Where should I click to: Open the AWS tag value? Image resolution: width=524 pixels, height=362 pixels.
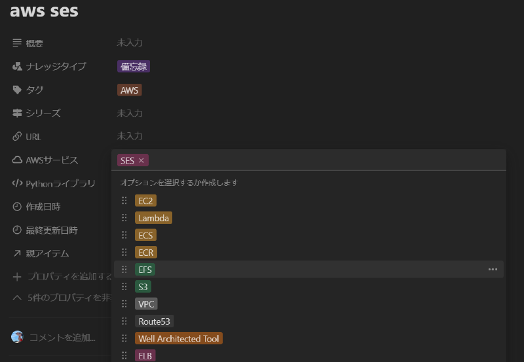129,90
